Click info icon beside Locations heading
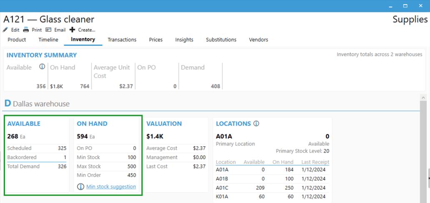Viewport: 430px width, 203px height. click(x=256, y=124)
